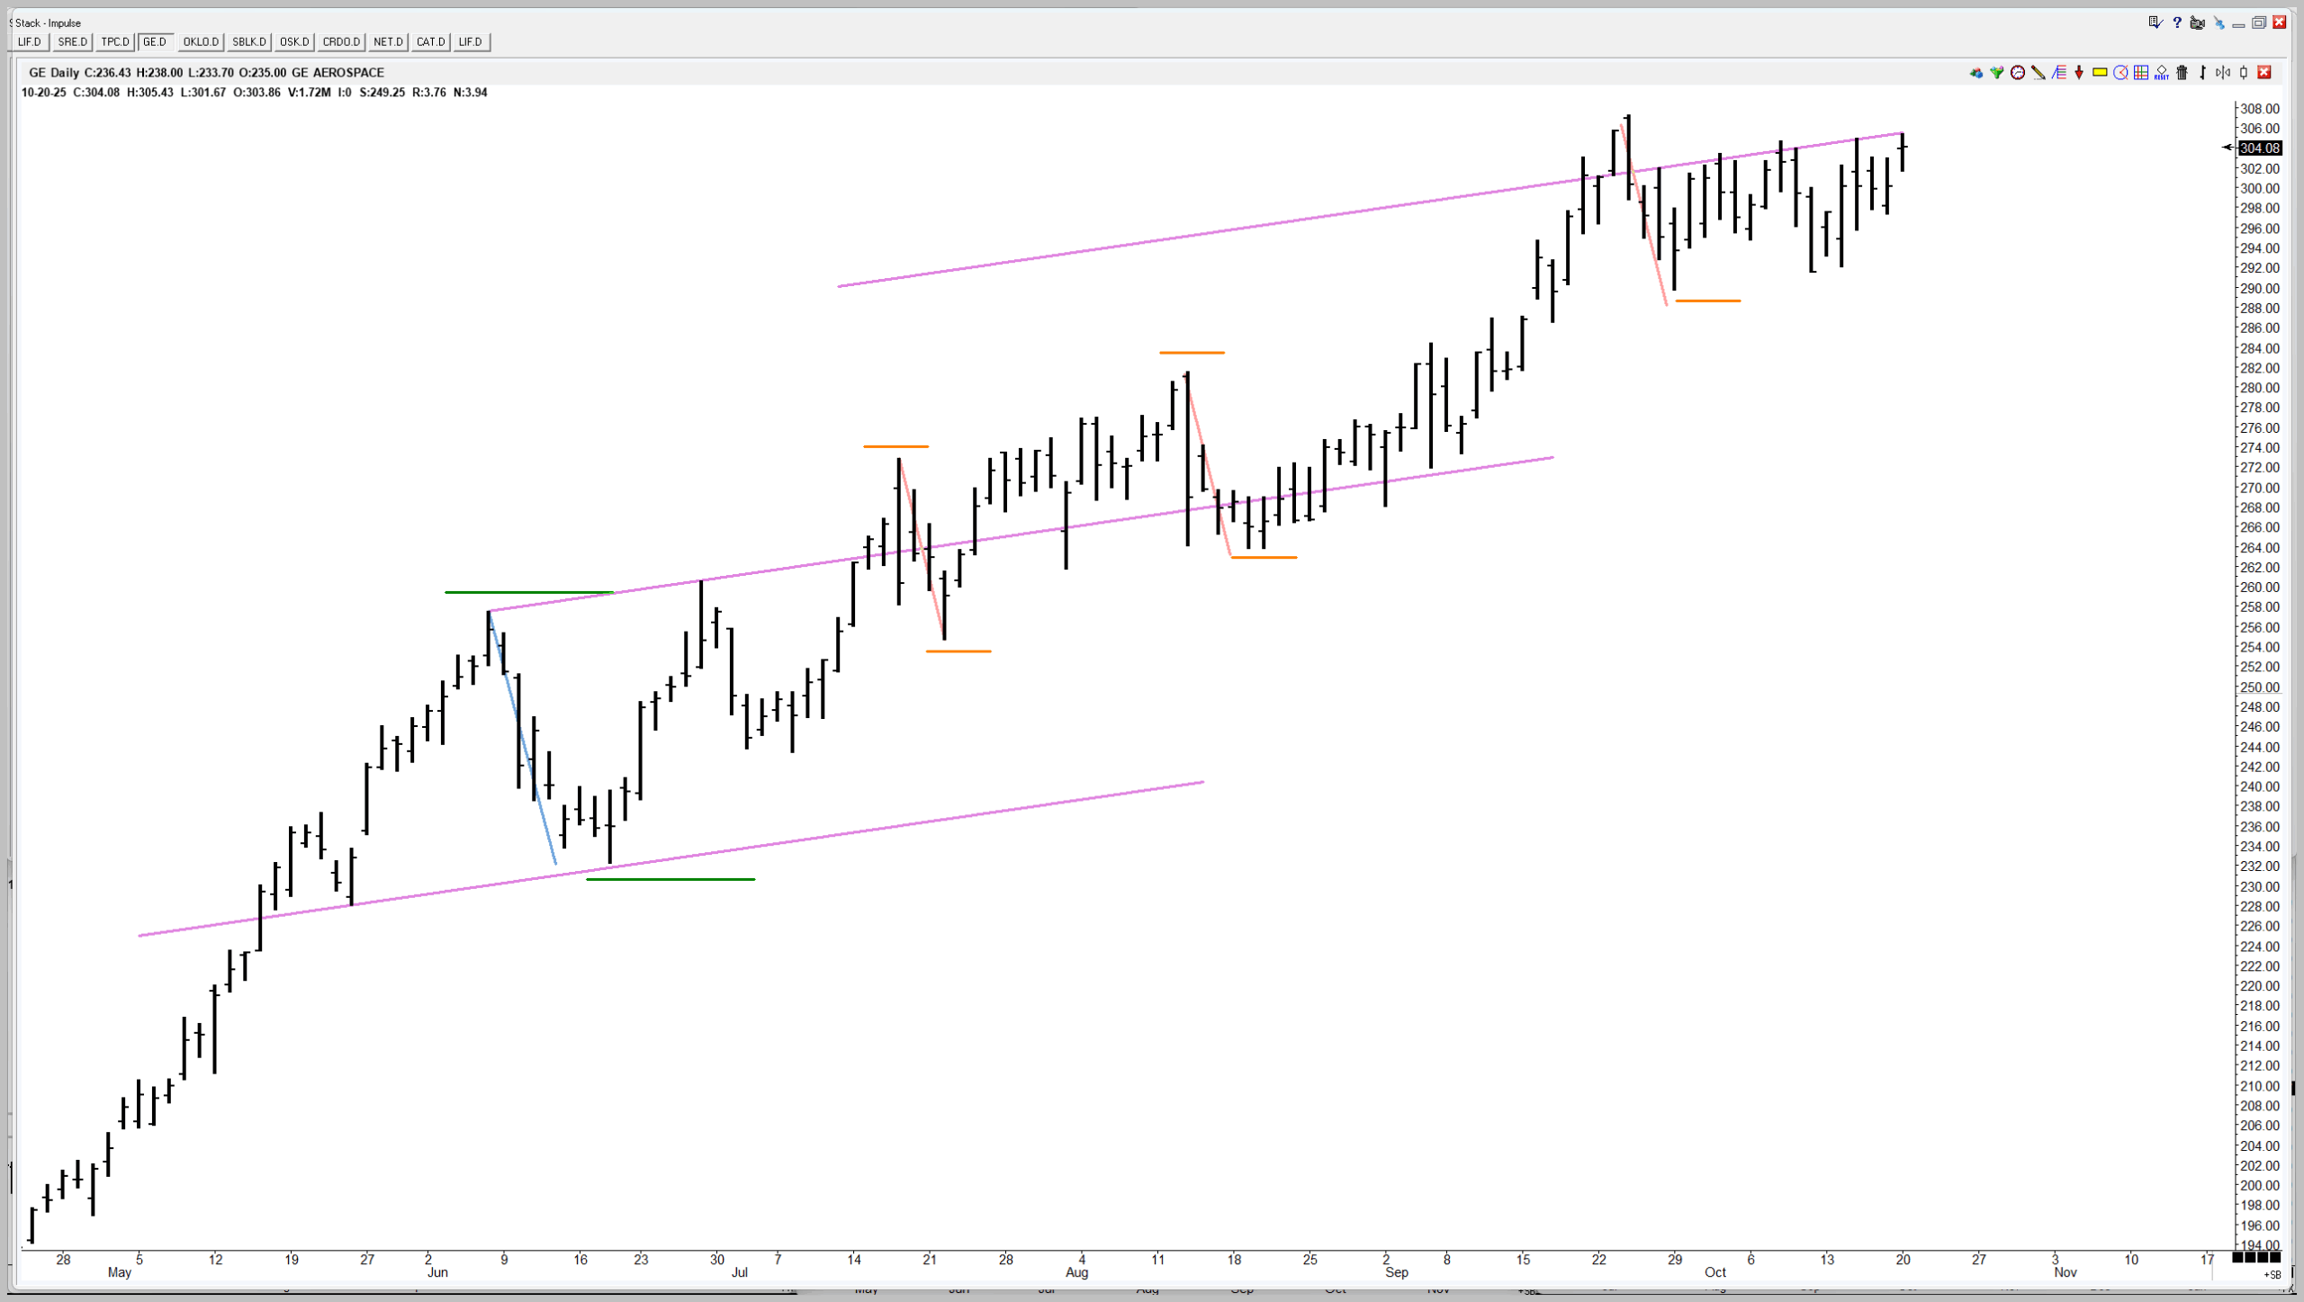Switch to the CAT.D tab

pyautogui.click(x=430, y=42)
